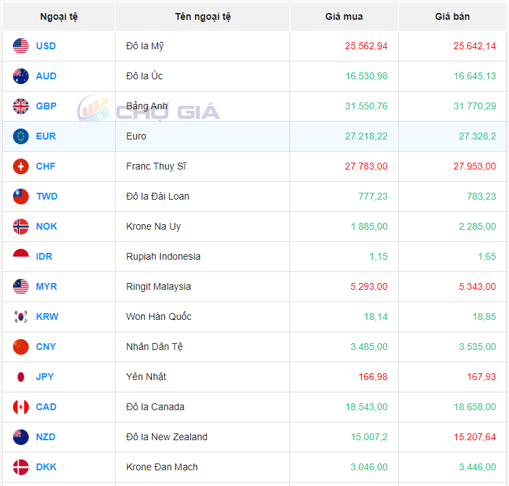Click the Australia flag icon
The height and width of the screenshot is (486, 509).
(x=21, y=76)
